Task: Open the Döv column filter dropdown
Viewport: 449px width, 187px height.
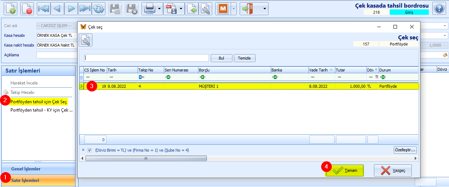Action: click(376, 70)
